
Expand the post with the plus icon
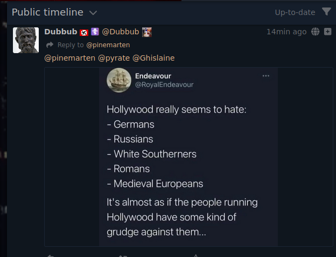click(x=327, y=32)
